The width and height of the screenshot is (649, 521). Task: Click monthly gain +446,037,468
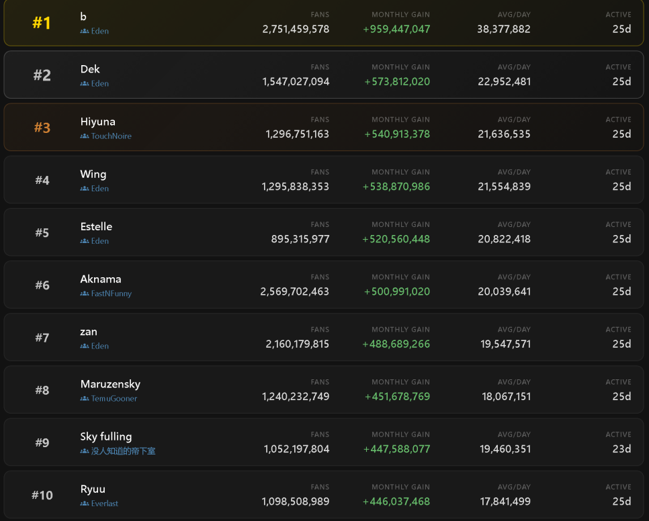coord(396,502)
